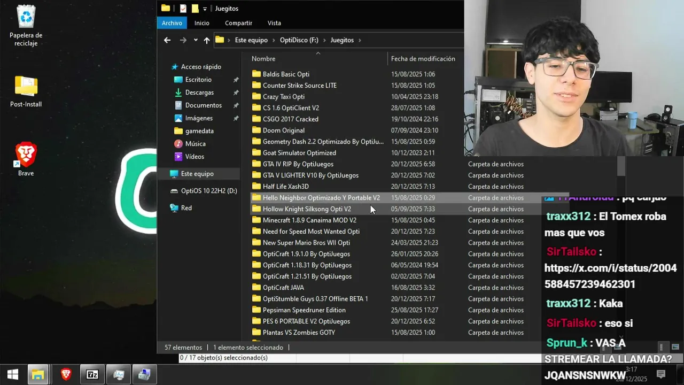684x385 pixels.
Task: Select Pepsiman Speedruner Edition folder
Action: tap(304, 310)
